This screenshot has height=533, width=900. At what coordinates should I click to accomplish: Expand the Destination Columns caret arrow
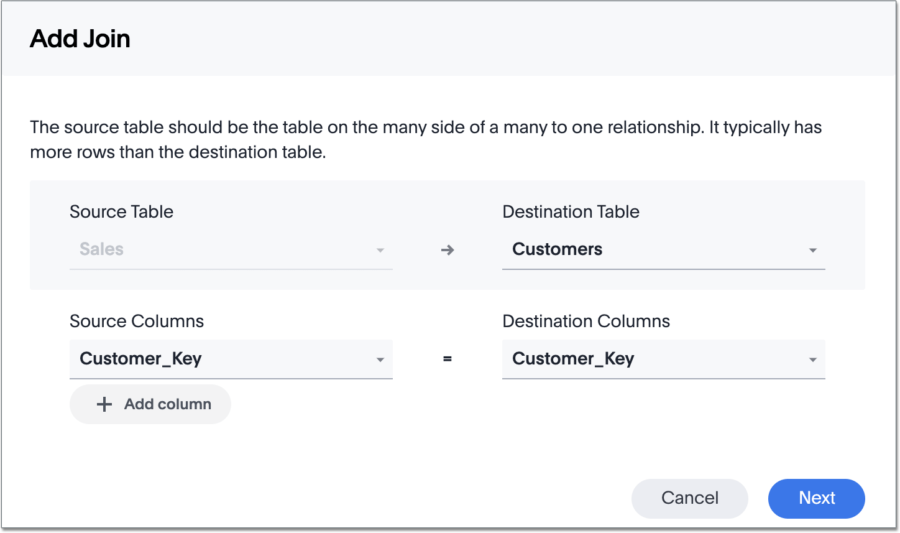812,359
